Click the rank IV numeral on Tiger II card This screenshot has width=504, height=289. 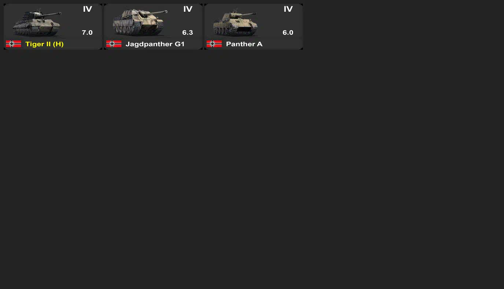point(87,9)
